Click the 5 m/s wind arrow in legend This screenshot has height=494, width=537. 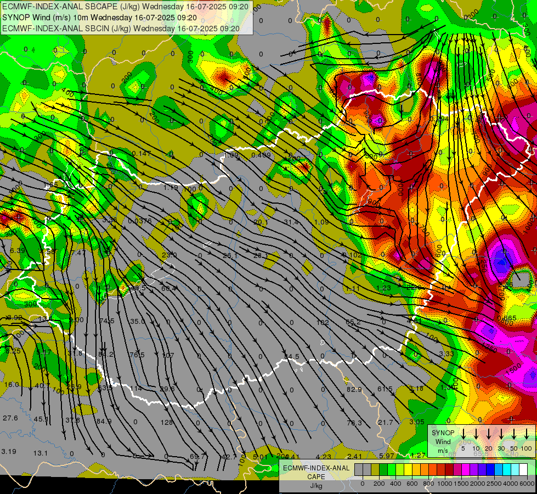[x=463, y=434]
